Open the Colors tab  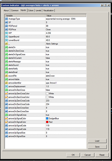pos(31,11)
